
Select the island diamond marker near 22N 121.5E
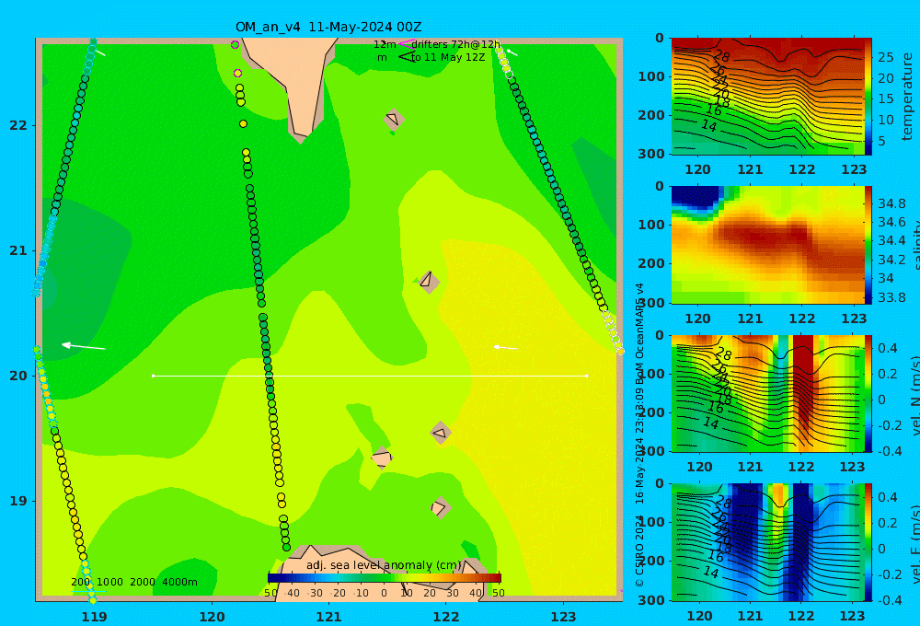pos(394,120)
